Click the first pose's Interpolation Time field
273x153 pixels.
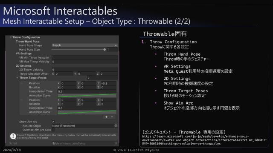tap(87, 91)
